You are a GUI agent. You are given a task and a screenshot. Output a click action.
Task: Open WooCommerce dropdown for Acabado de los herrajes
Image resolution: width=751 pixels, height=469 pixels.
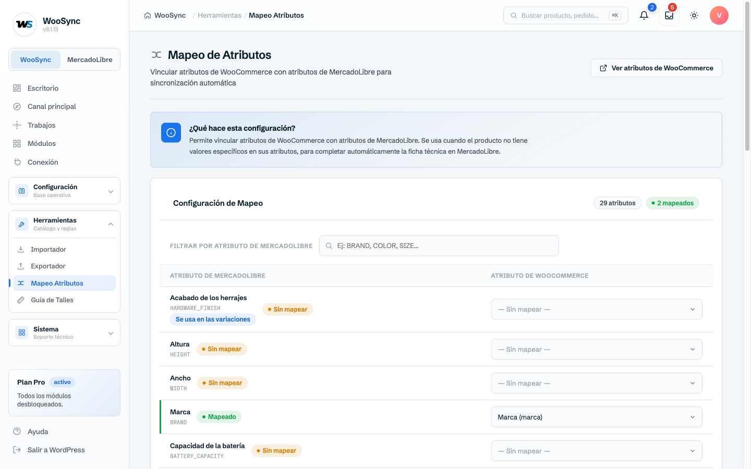(x=597, y=310)
